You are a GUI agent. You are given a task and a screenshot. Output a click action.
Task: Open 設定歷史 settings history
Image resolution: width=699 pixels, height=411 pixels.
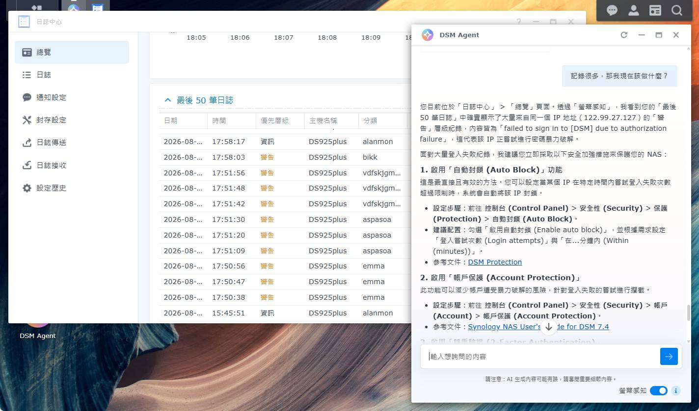(x=72, y=188)
